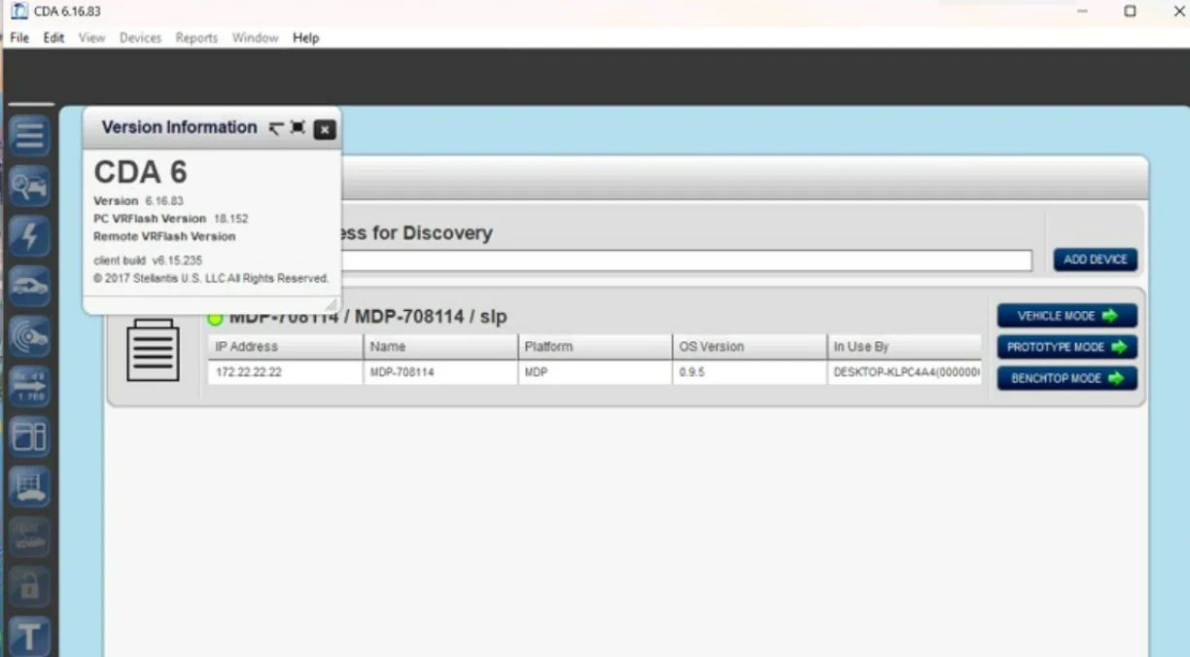Collapse the Version Information popup

coord(276,128)
